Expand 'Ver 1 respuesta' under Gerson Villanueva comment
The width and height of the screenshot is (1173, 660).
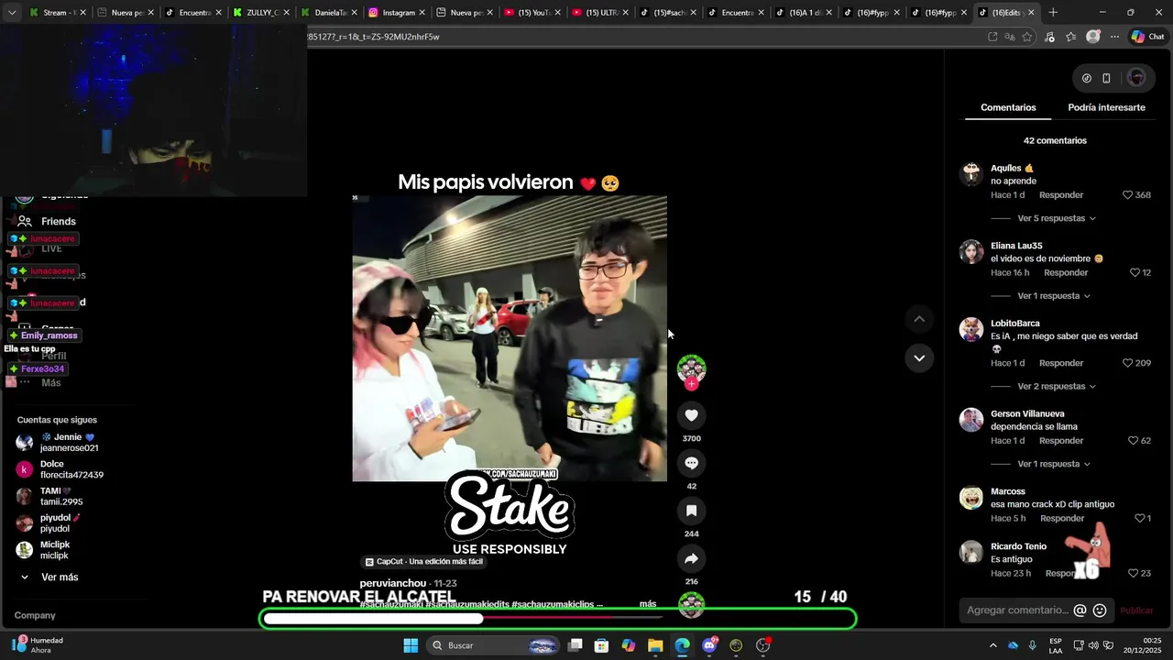pos(1054,464)
